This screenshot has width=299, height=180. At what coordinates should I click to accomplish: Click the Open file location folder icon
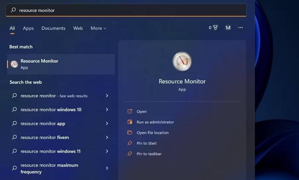coord(130,132)
